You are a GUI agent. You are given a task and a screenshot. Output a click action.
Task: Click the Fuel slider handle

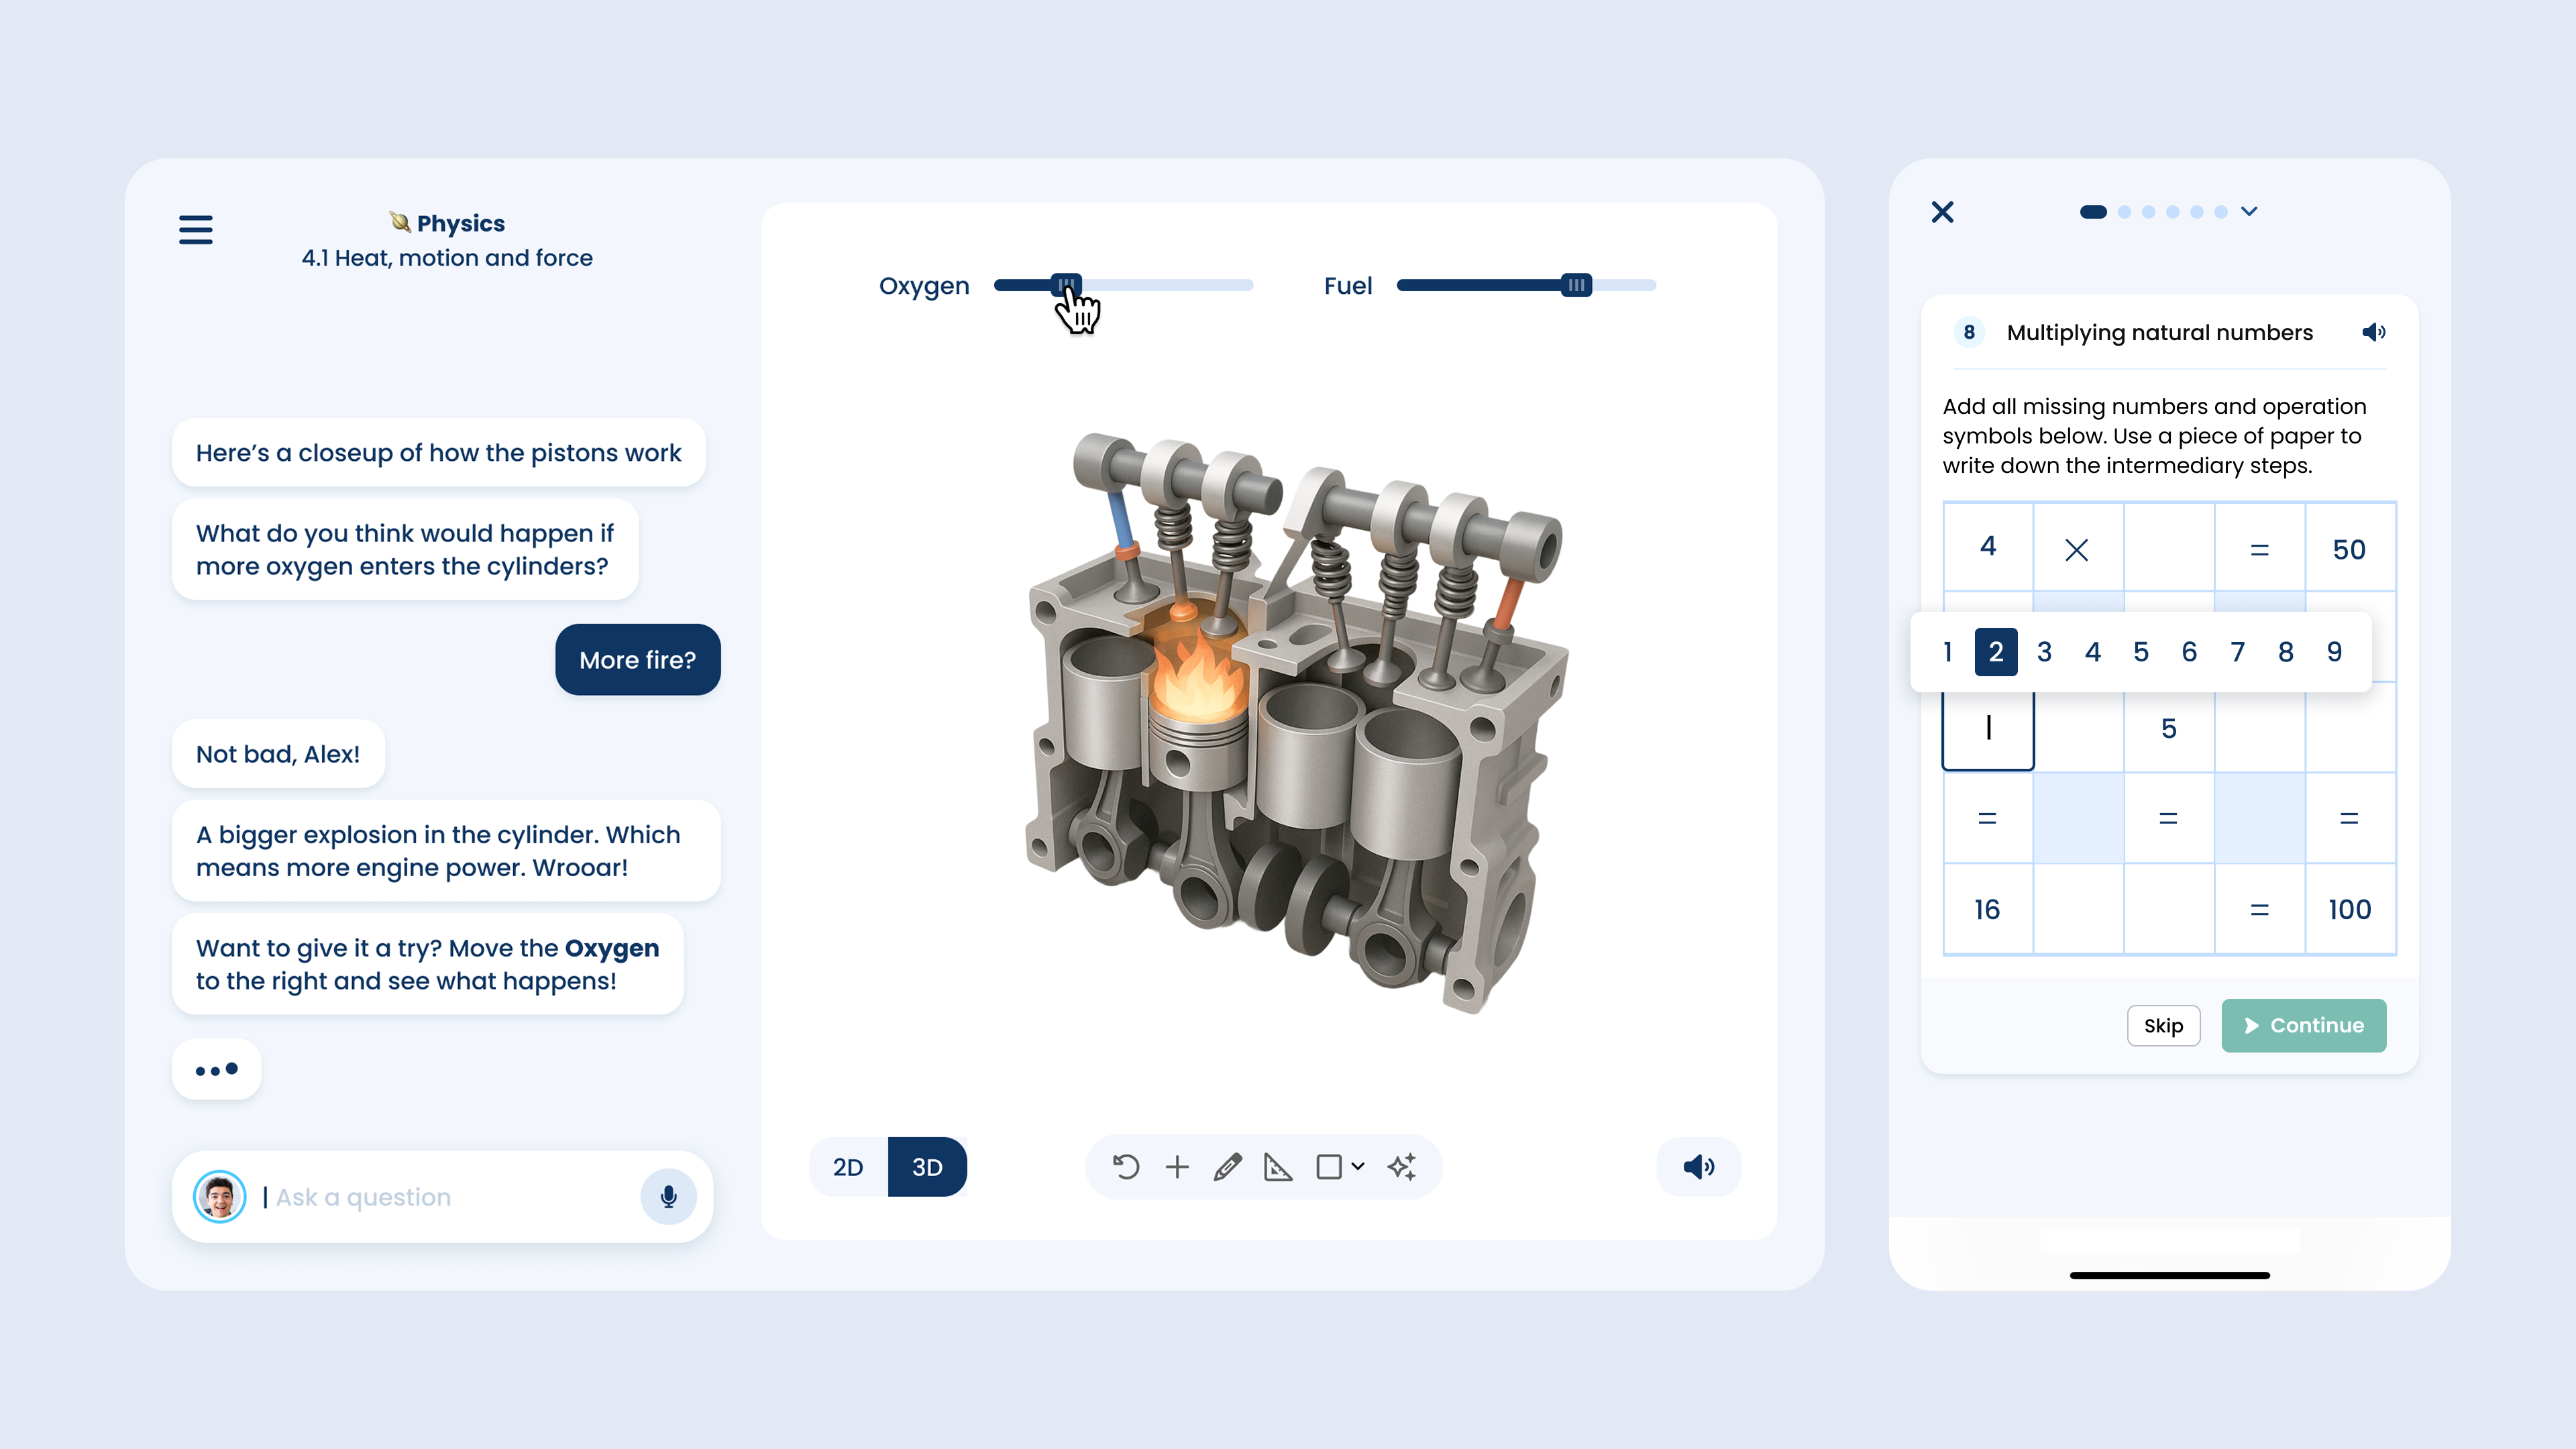click(x=1576, y=285)
